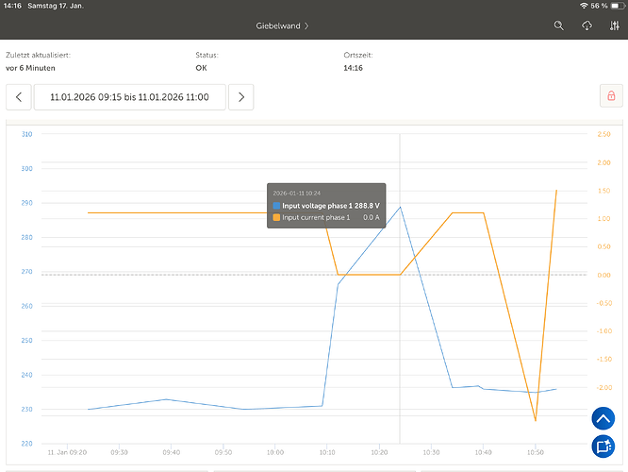Tap the battery icon in status bar
Viewport: 628px width, 472px height.
click(612, 7)
